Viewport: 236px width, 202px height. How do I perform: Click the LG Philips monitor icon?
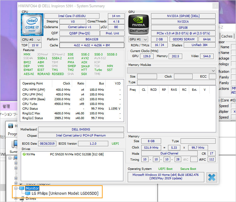pos(28,193)
